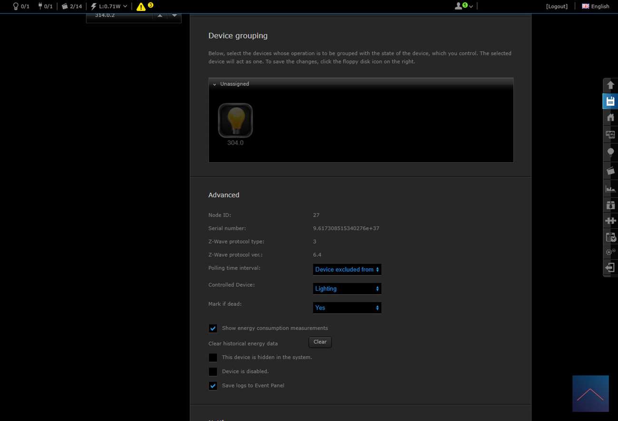Open the Controlled Device dropdown
618x421 pixels.
click(347, 289)
